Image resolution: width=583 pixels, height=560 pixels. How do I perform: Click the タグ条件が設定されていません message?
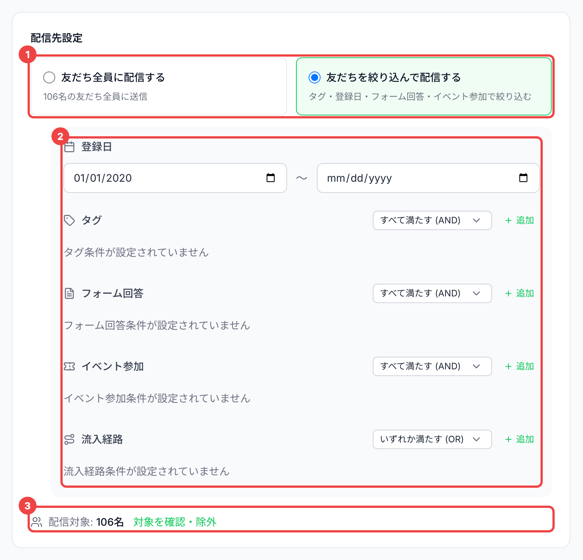tap(136, 252)
